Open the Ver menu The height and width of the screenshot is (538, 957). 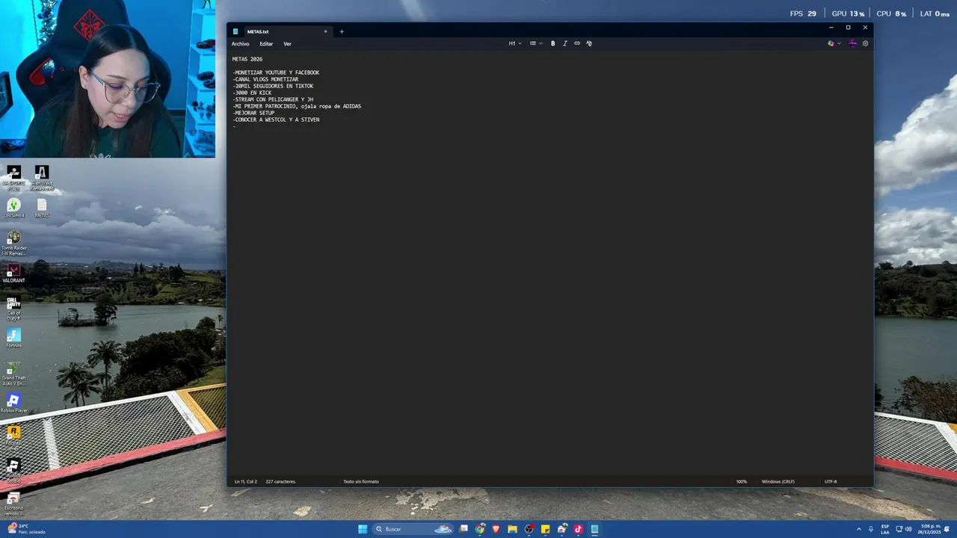287,44
